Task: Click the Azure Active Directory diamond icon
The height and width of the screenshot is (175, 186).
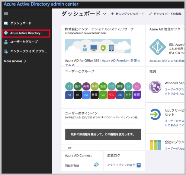Action: (6, 33)
